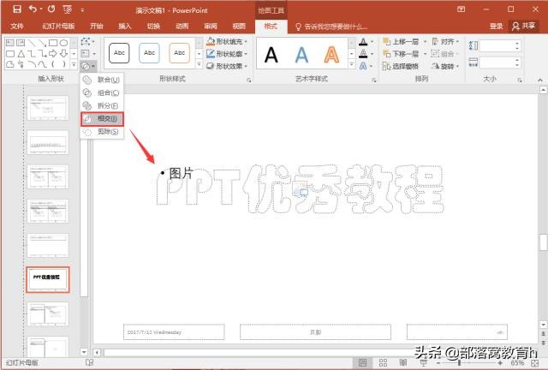Apply the orange outline Abc shape style
Screen dimensions: 548x370
(179, 53)
